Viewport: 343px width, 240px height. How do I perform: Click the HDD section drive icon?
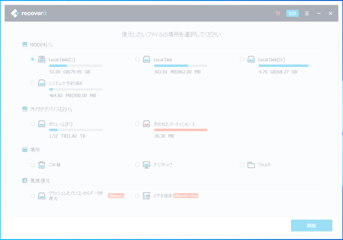click(x=25, y=45)
